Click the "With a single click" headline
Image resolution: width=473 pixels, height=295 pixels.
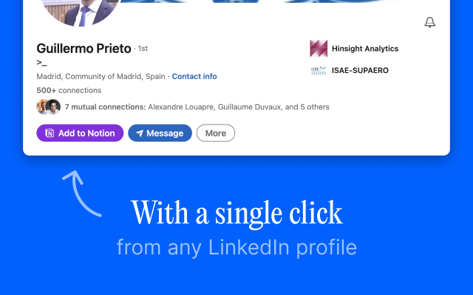click(236, 214)
